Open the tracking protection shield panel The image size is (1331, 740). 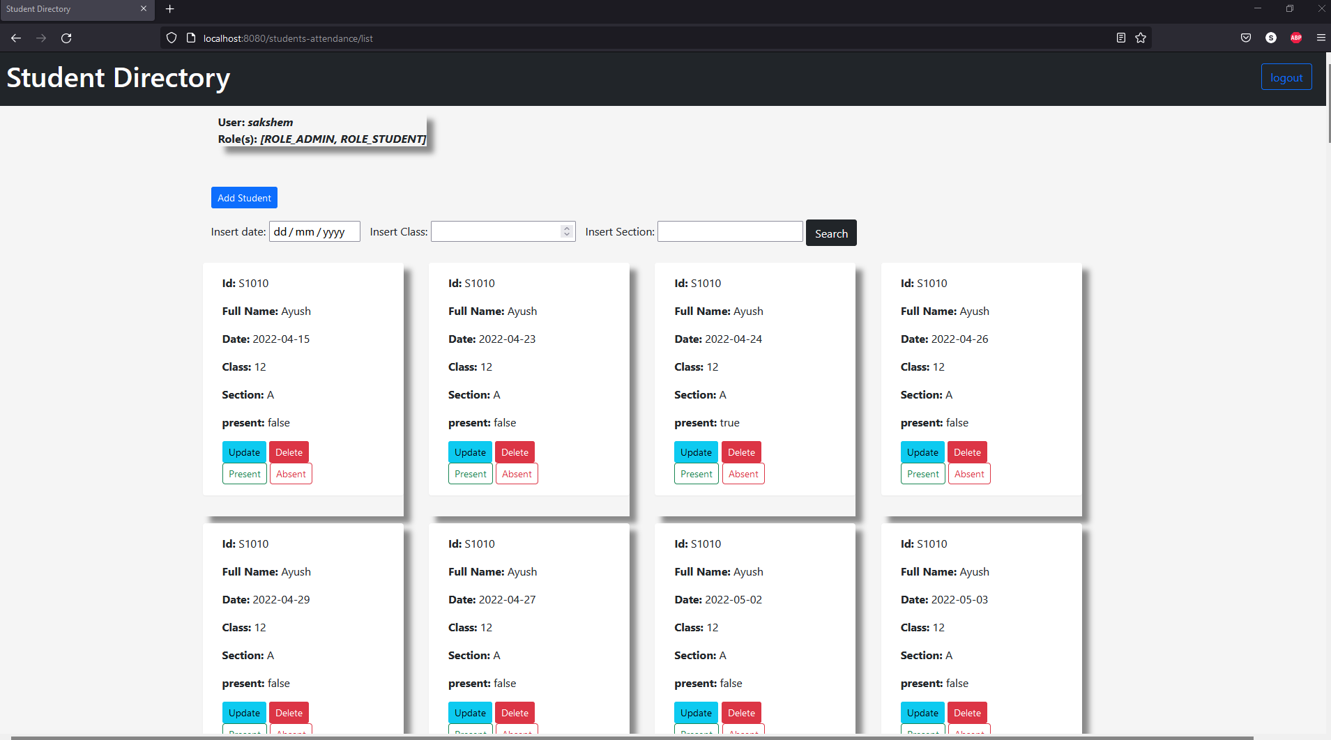(x=172, y=38)
